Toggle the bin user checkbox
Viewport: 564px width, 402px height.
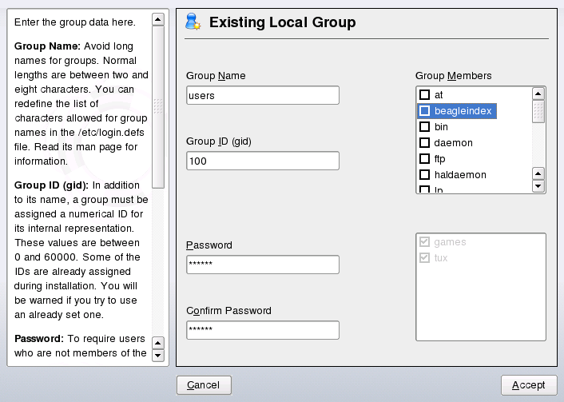tap(425, 127)
